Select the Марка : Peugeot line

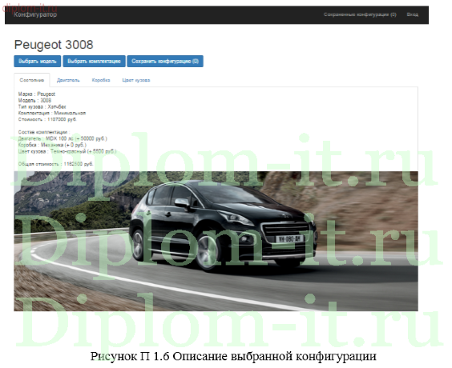tap(37, 94)
